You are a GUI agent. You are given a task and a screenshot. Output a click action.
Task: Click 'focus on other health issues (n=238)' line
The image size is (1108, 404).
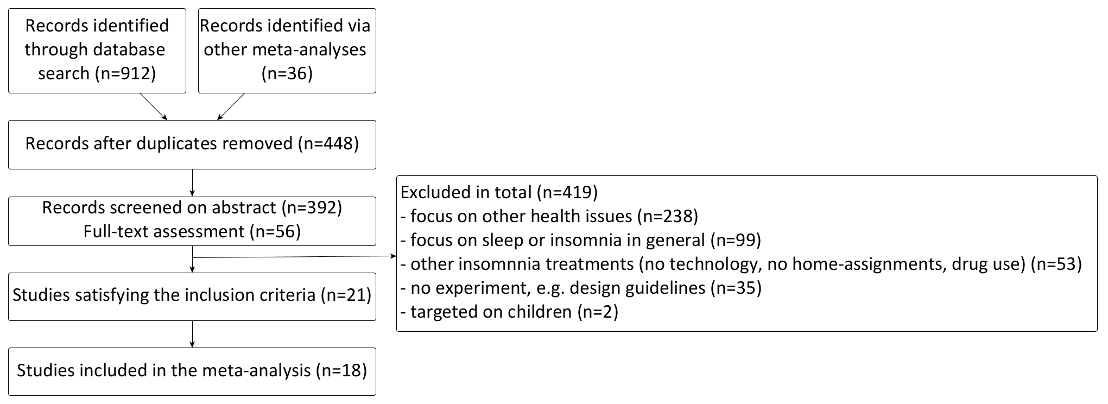549,216
